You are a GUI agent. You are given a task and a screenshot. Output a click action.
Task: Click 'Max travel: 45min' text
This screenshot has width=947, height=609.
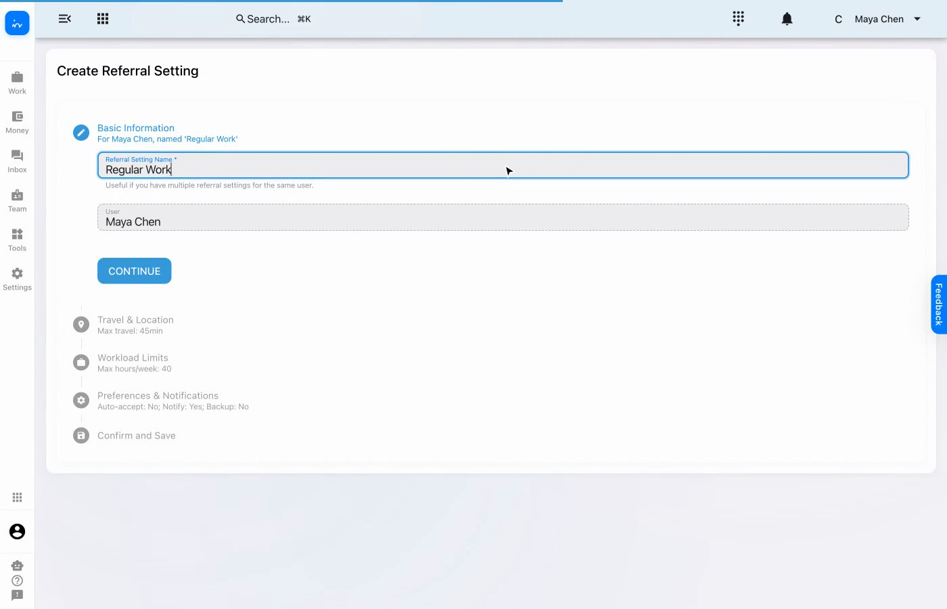coord(130,331)
